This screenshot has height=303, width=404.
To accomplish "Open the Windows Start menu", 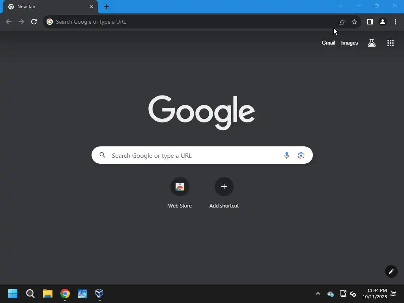I will [x=13, y=294].
